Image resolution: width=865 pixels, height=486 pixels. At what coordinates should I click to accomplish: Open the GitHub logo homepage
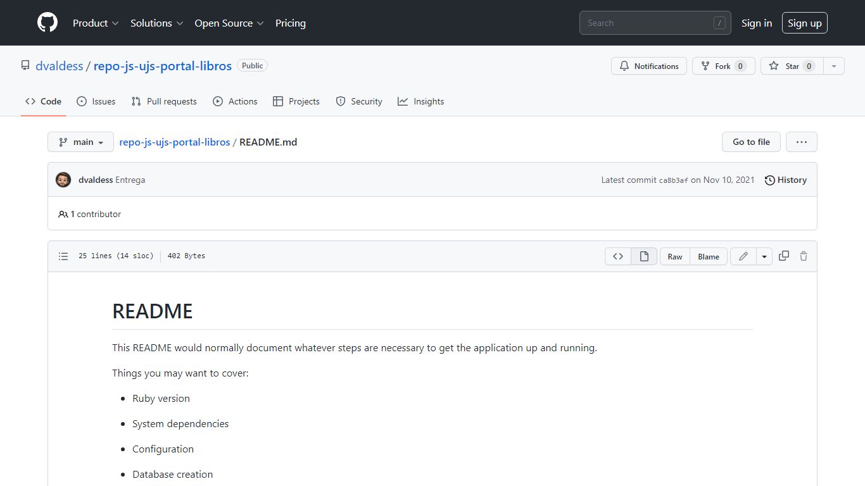pos(47,23)
